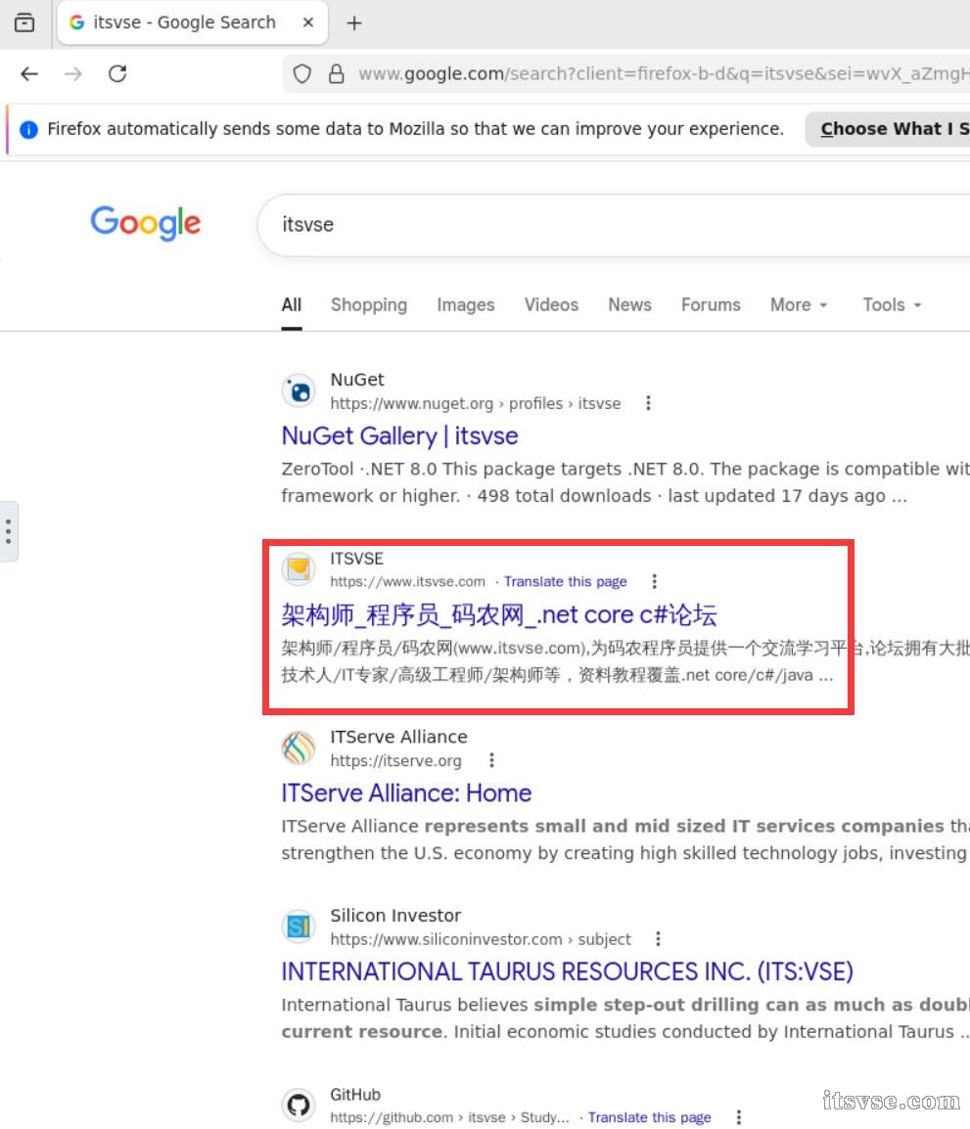The height and width of the screenshot is (1129, 970).
Task: Click the NuGet favicon
Action: click(x=299, y=391)
